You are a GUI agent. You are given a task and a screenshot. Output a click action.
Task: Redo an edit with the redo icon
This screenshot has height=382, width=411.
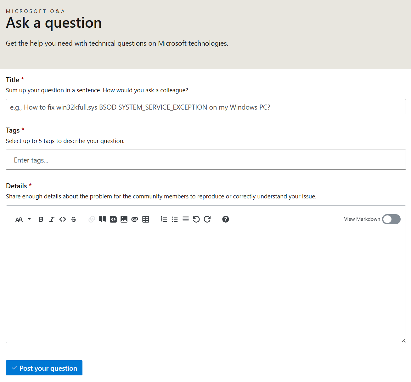tap(207, 219)
